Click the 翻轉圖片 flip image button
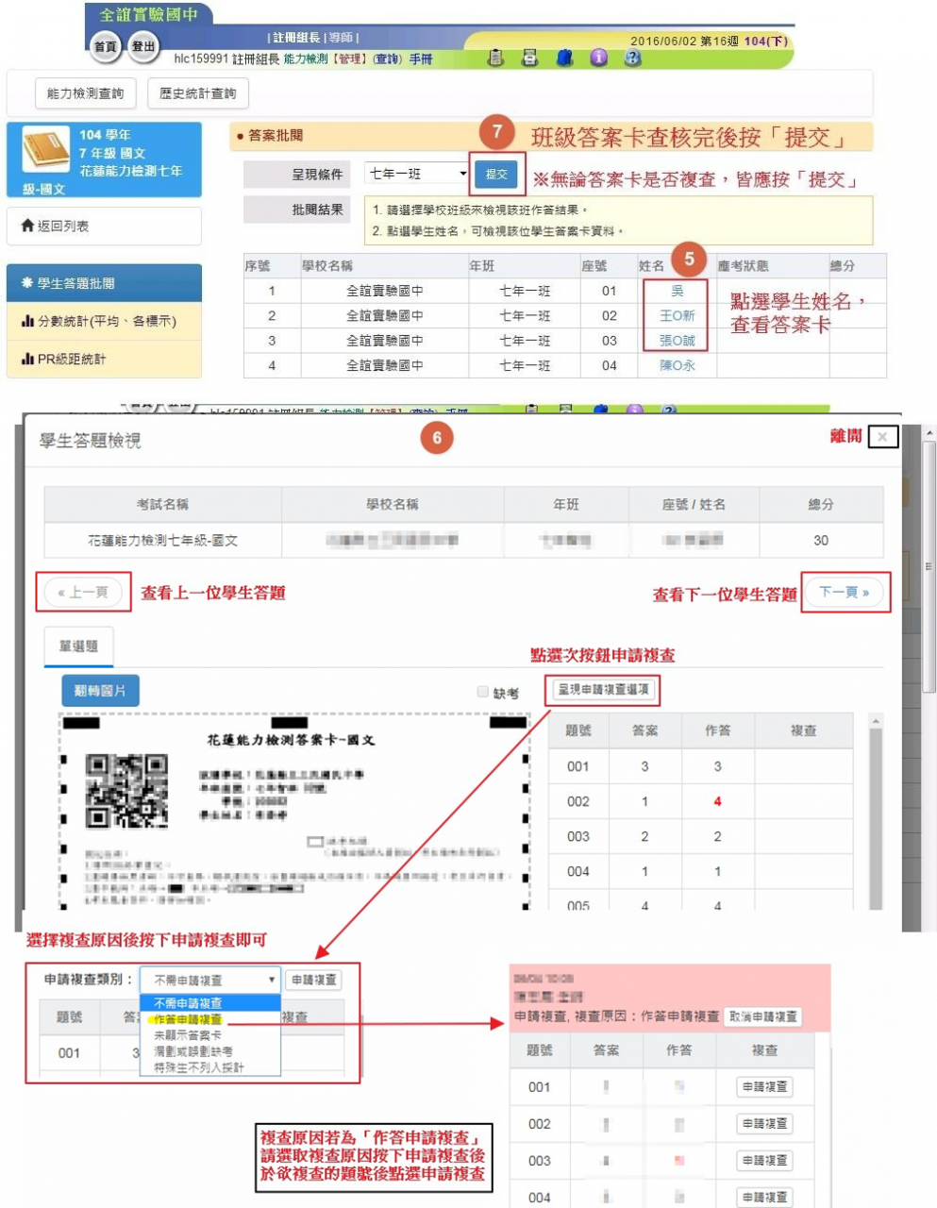This screenshot has height=1208, width=937. 100,691
